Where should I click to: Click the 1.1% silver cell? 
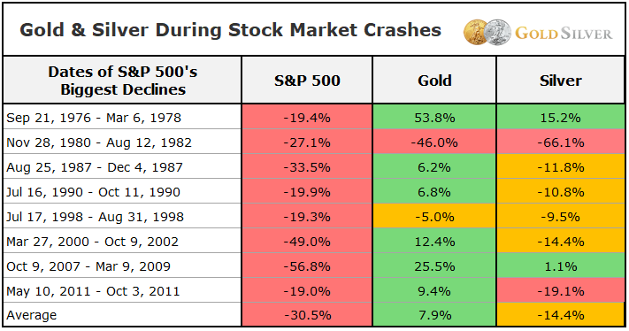(x=560, y=266)
